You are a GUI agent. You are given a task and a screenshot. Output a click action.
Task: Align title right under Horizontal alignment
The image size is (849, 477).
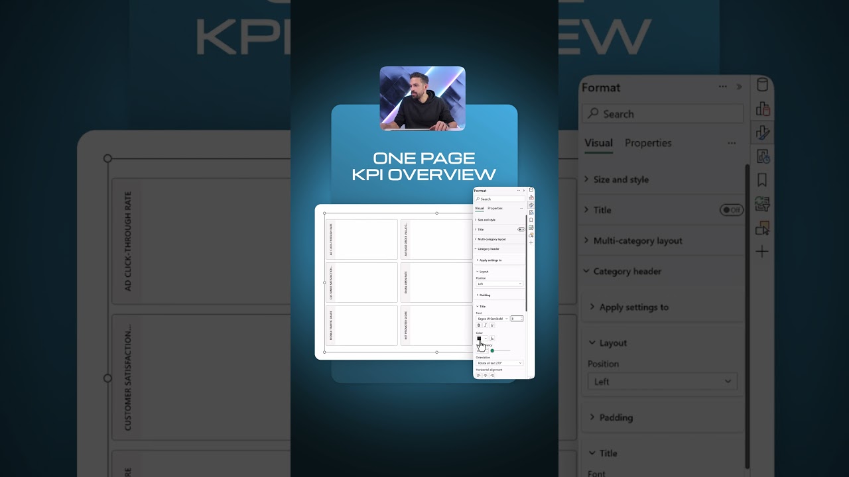coord(492,376)
